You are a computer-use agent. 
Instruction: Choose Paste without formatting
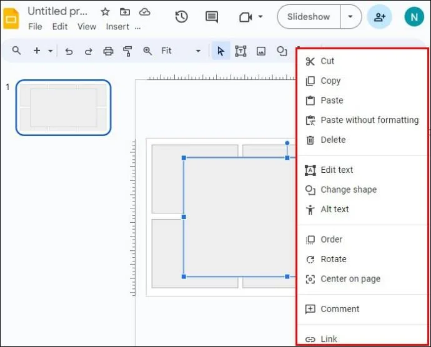(362, 120)
